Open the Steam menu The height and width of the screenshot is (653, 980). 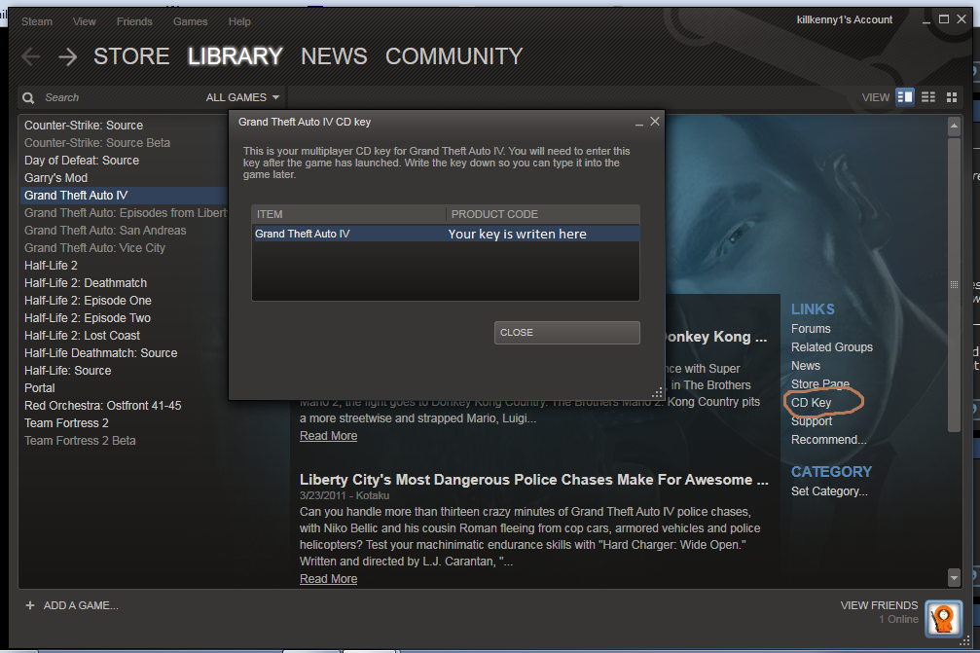(37, 21)
